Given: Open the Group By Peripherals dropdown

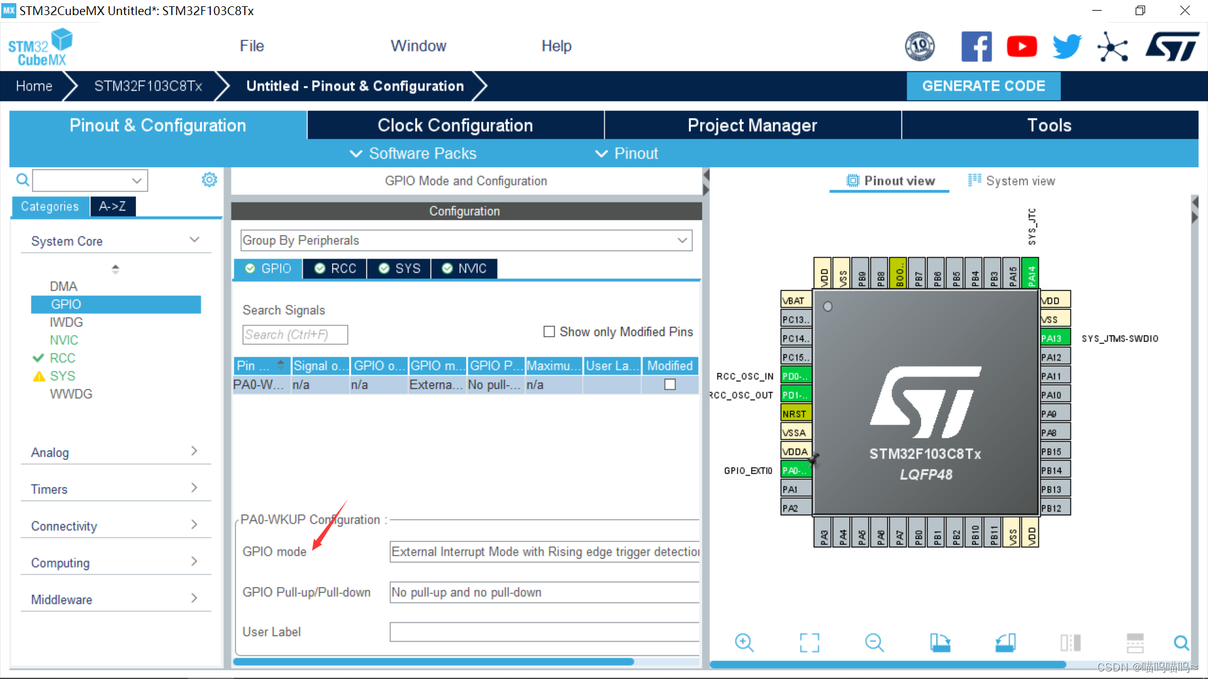Looking at the screenshot, I should point(466,240).
